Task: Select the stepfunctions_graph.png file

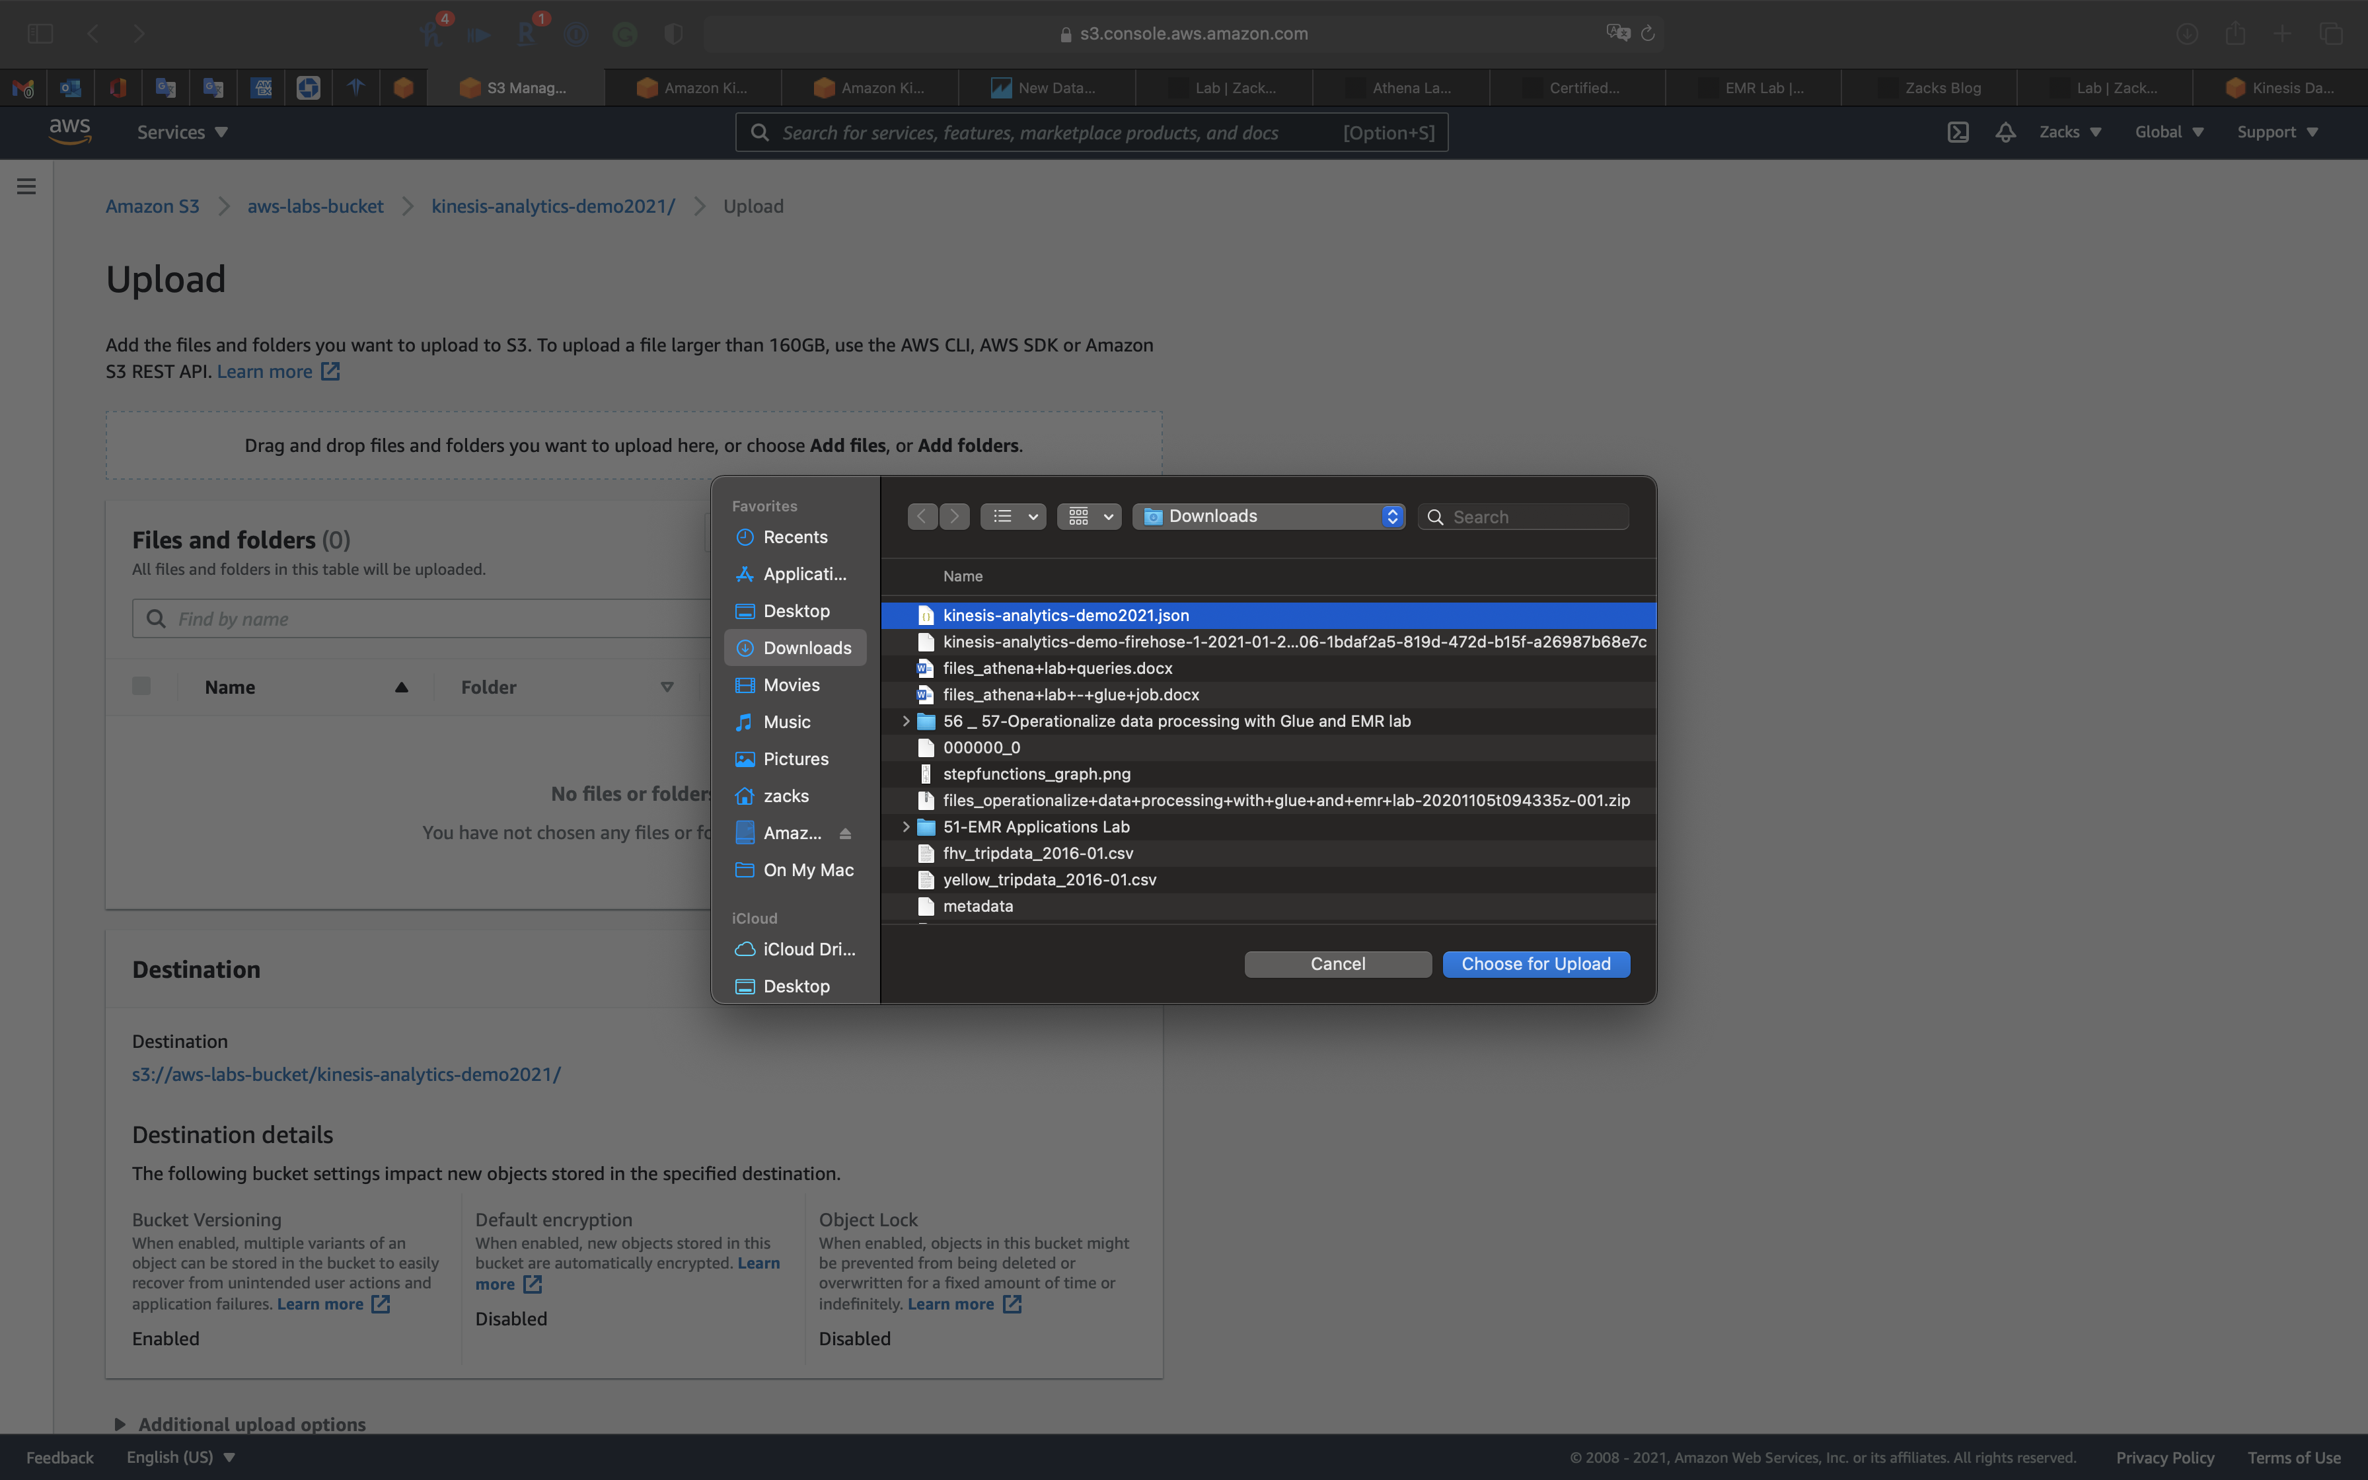Action: click(x=1036, y=774)
